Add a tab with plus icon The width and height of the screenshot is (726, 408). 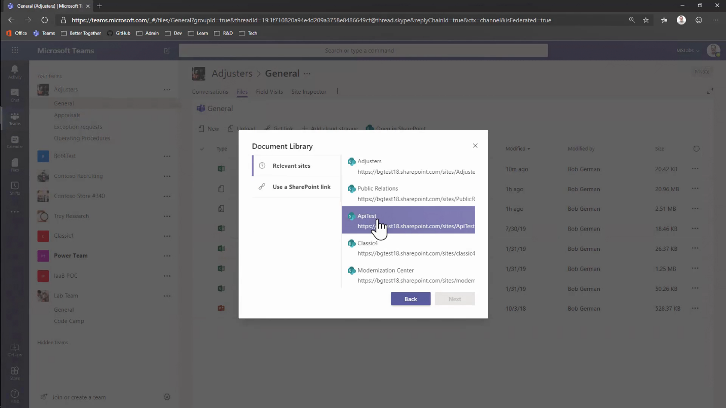point(337,91)
